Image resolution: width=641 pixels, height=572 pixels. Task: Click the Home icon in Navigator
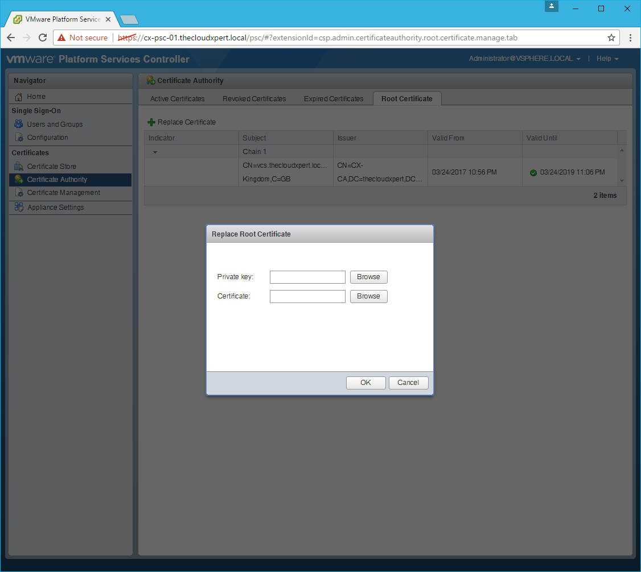pyautogui.click(x=19, y=97)
